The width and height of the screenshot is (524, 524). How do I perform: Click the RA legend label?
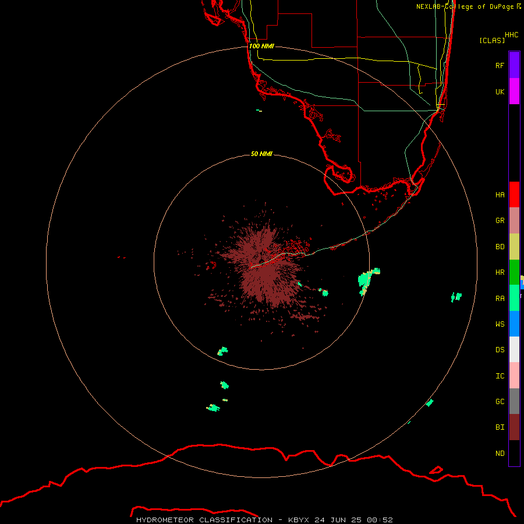(500, 298)
